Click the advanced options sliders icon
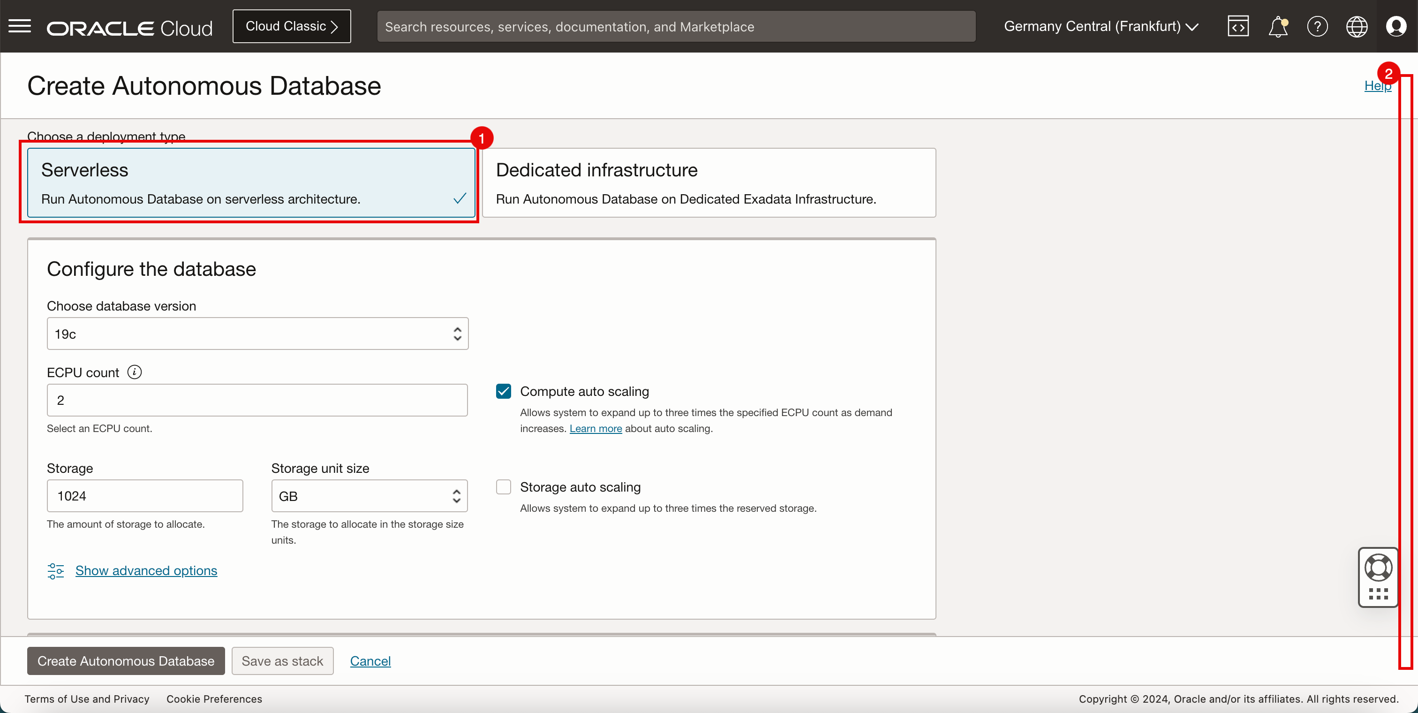Viewport: 1418px width, 713px height. pos(56,571)
